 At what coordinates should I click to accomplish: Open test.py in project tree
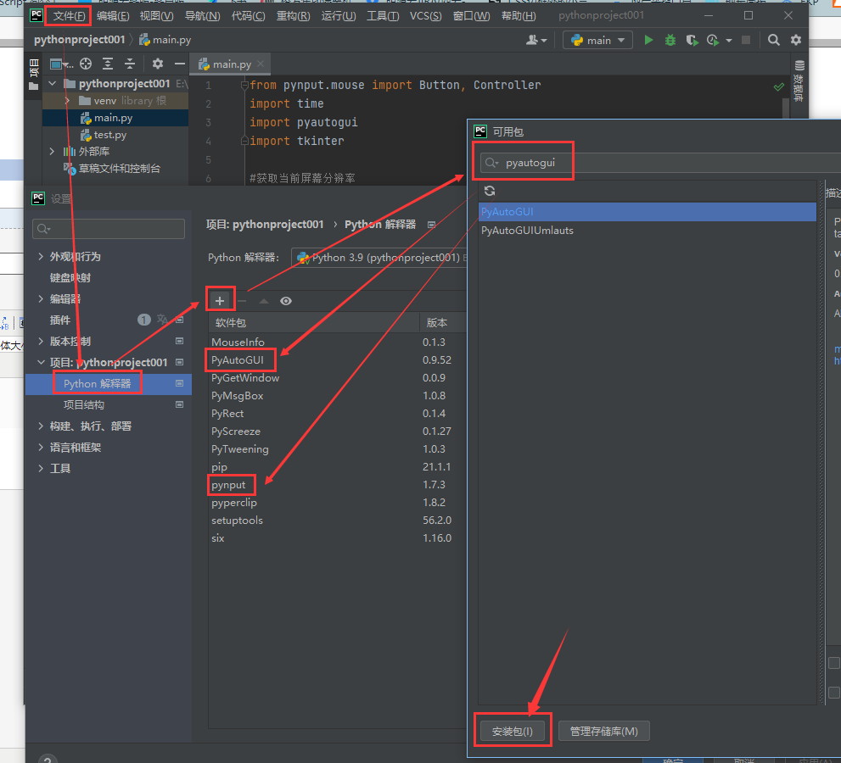tap(110, 135)
